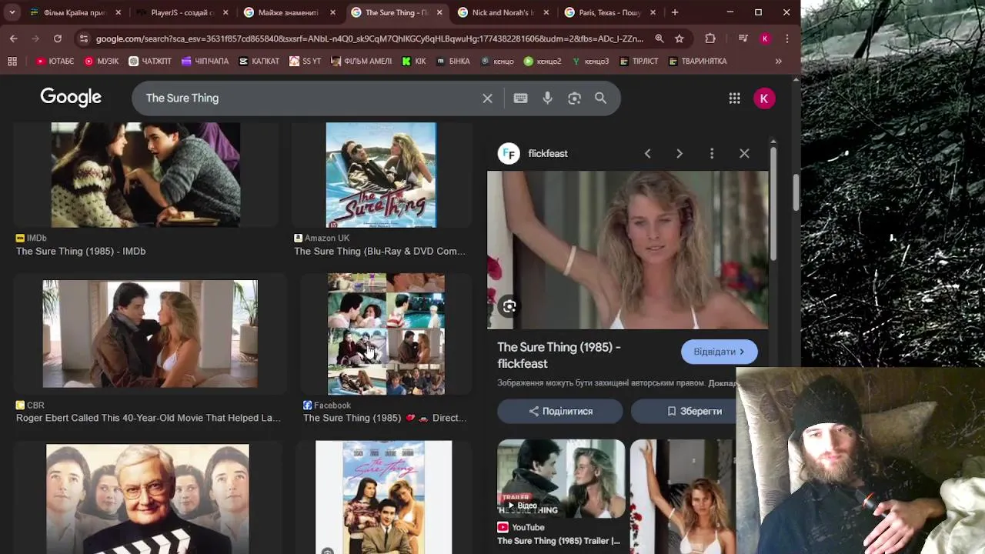Click the page vertical scrollbar thumb
Viewport: 985px width, 554px height.
click(796, 192)
